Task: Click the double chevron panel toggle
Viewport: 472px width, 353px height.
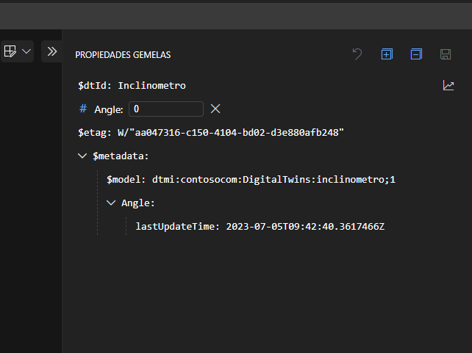Action: click(x=52, y=51)
